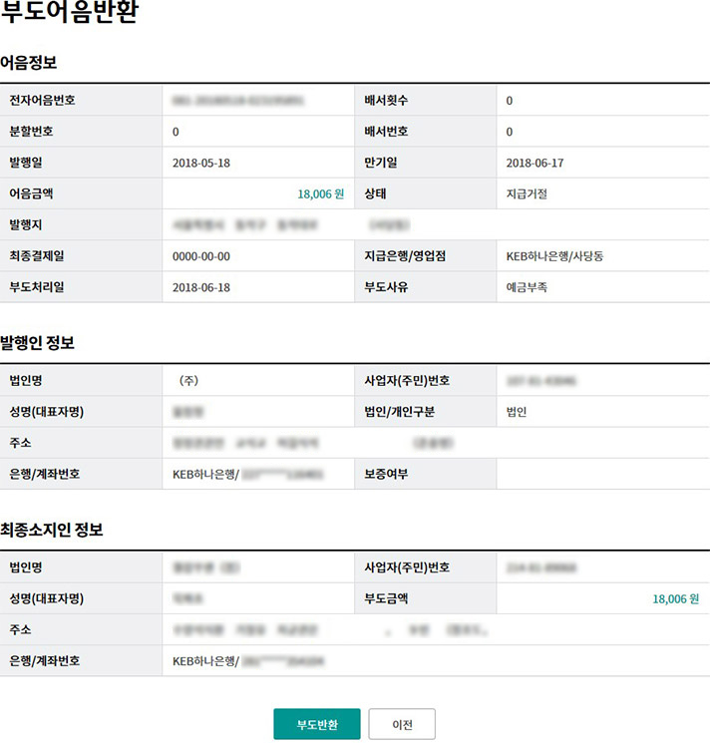Click the 부도금액 amount 18,006 원

pyautogui.click(x=675, y=598)
